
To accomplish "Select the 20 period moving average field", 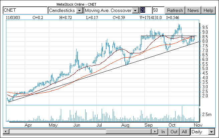I will coord(146,10).
